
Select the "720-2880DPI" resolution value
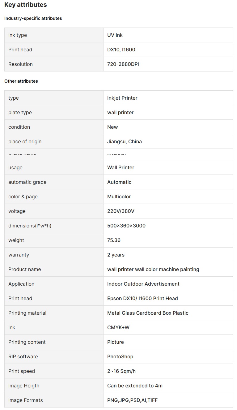(123, 64)
